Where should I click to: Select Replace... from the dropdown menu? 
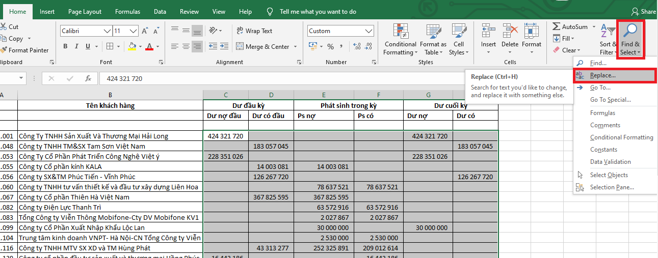tap(602, 75)
